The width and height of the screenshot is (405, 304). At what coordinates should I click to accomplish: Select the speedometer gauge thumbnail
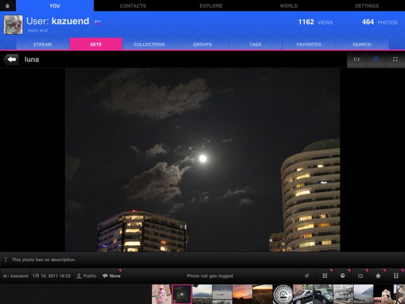(x=283, y=294)
